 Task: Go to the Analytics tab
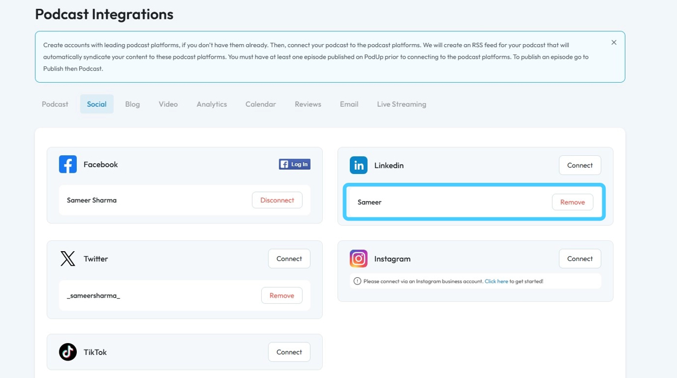click(x=212, y=104)
